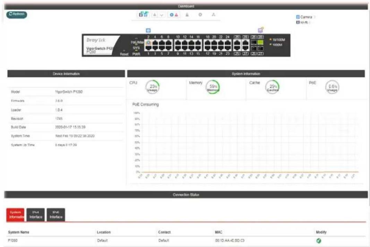The width and height of the screenshot is (370, 247).
Task: Click the System Up Time value
Action: coord(66,145)
